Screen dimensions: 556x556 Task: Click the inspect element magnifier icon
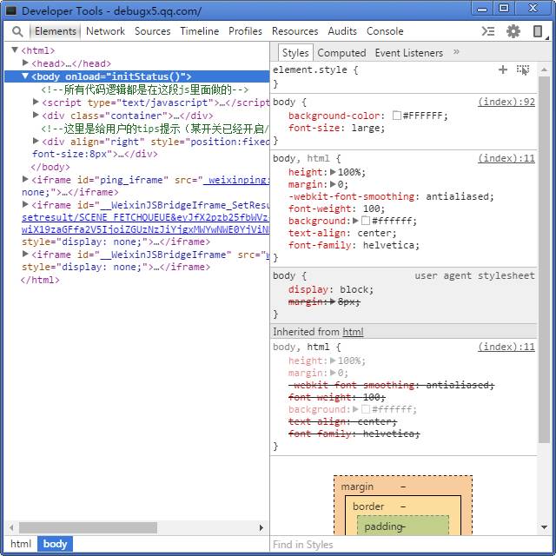point(17,31)
